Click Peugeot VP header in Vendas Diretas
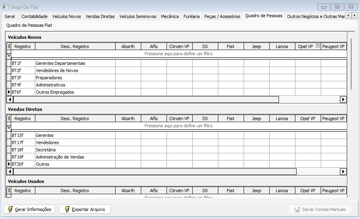360x219 pixels. coord(334,119)
